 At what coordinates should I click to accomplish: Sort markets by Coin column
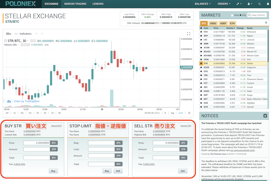[x=206, y=28]
